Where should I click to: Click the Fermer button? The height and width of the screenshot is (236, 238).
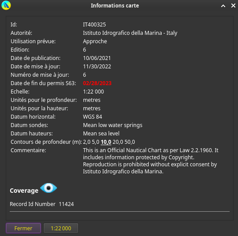pos(23,228)
